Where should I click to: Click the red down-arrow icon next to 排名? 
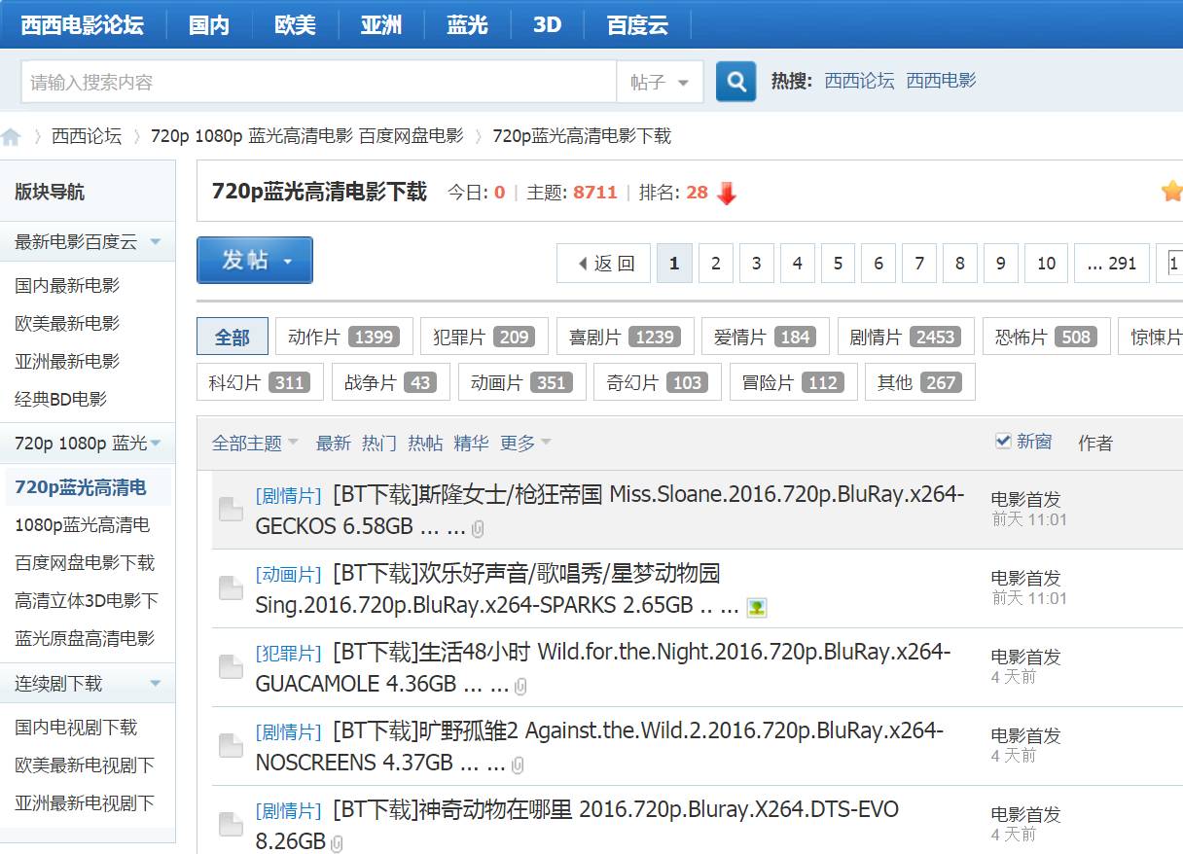click(x=727, y=193)
